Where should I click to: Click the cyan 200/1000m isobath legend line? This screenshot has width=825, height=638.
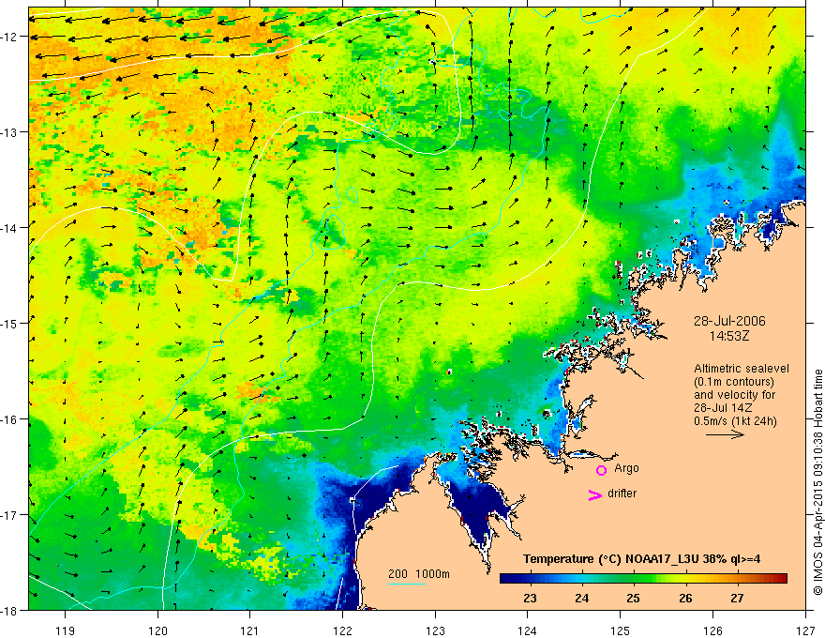tap(406, 584)
